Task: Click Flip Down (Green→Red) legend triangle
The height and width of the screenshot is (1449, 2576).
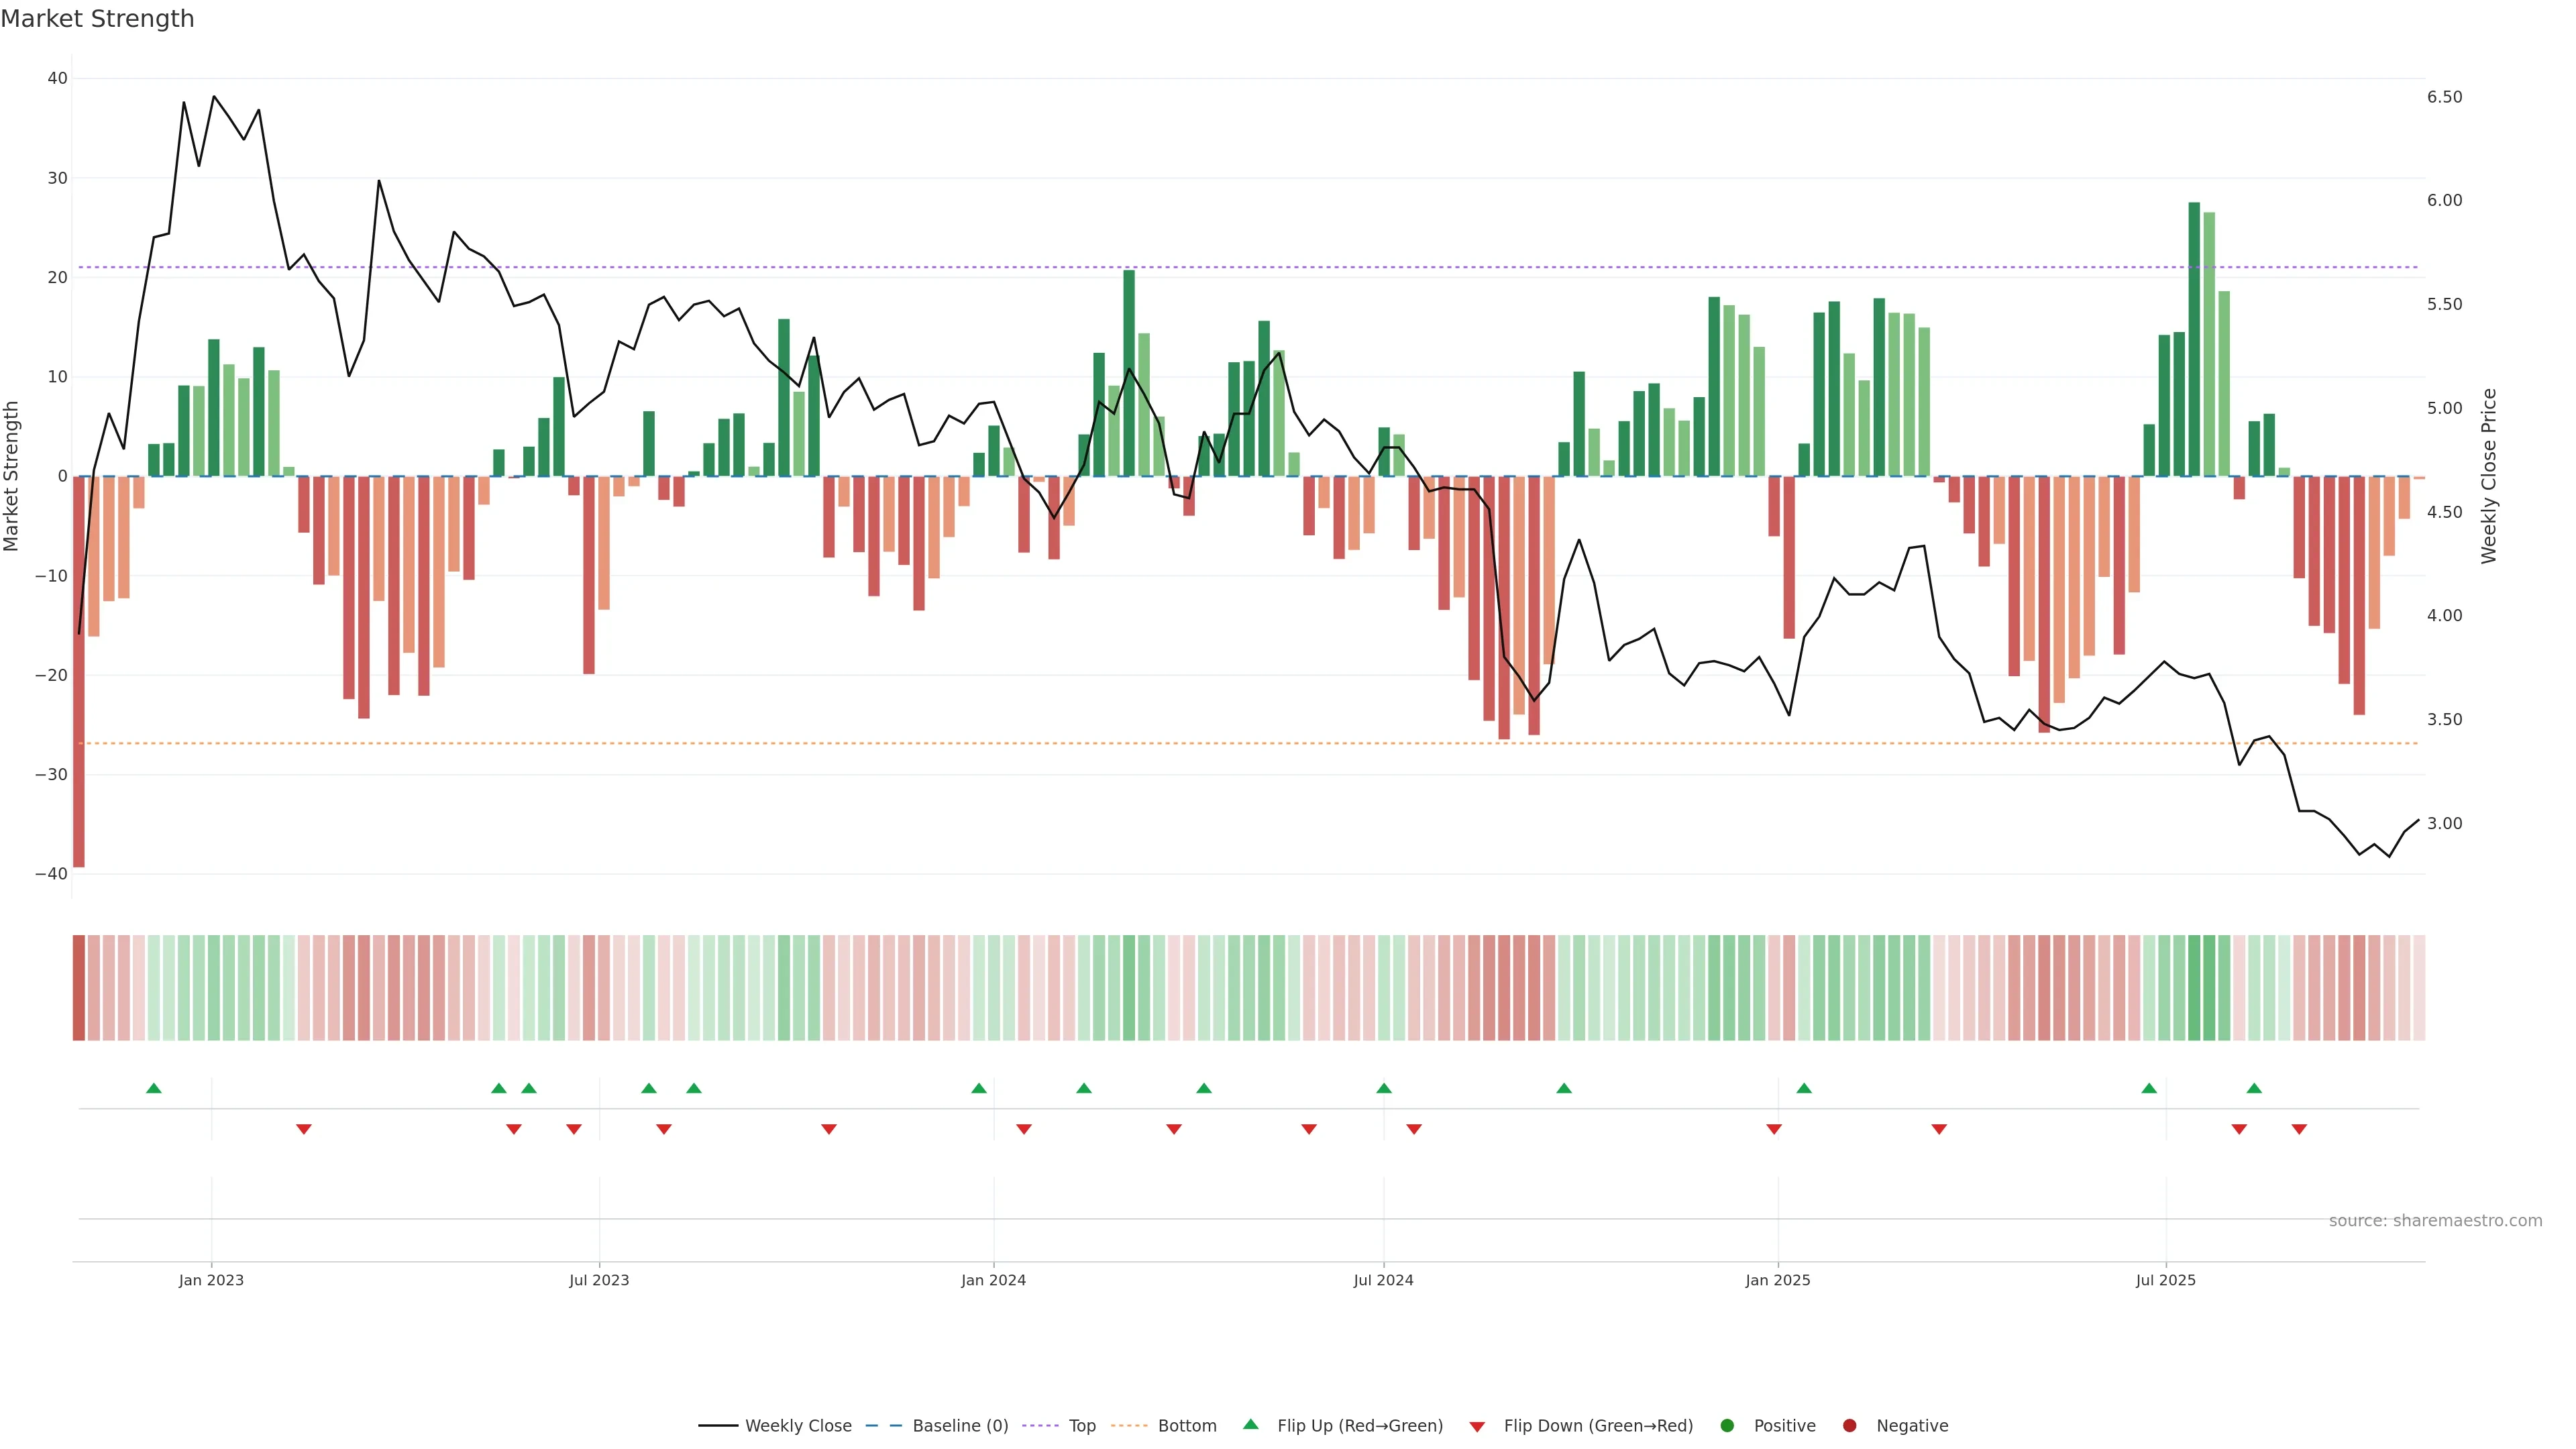Action: [1477, 1427]
